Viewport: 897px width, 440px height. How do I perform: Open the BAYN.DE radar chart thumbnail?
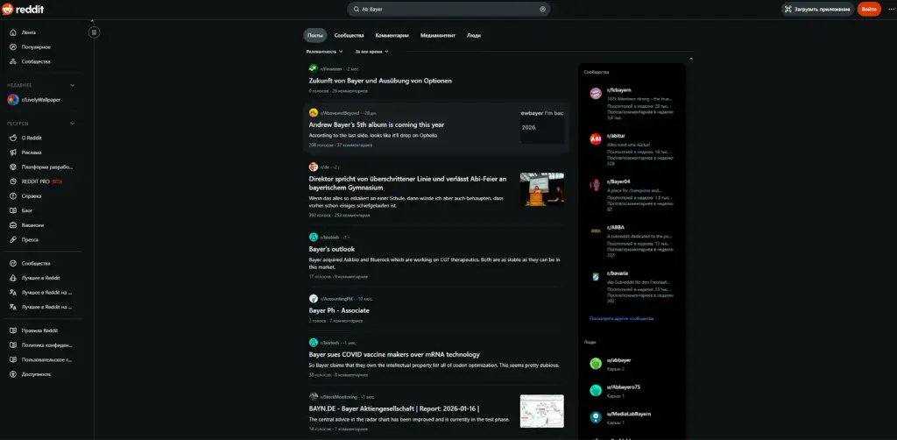[541, 411]
